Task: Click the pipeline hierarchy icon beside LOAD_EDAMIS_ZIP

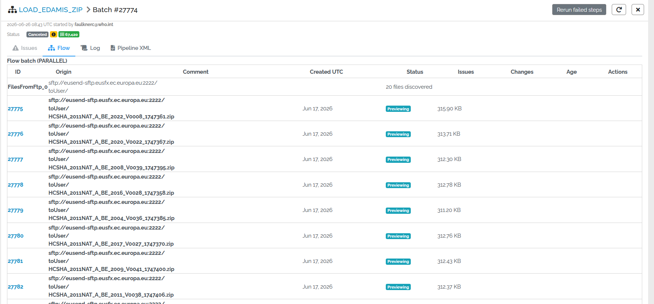Action: click(12, 10)
